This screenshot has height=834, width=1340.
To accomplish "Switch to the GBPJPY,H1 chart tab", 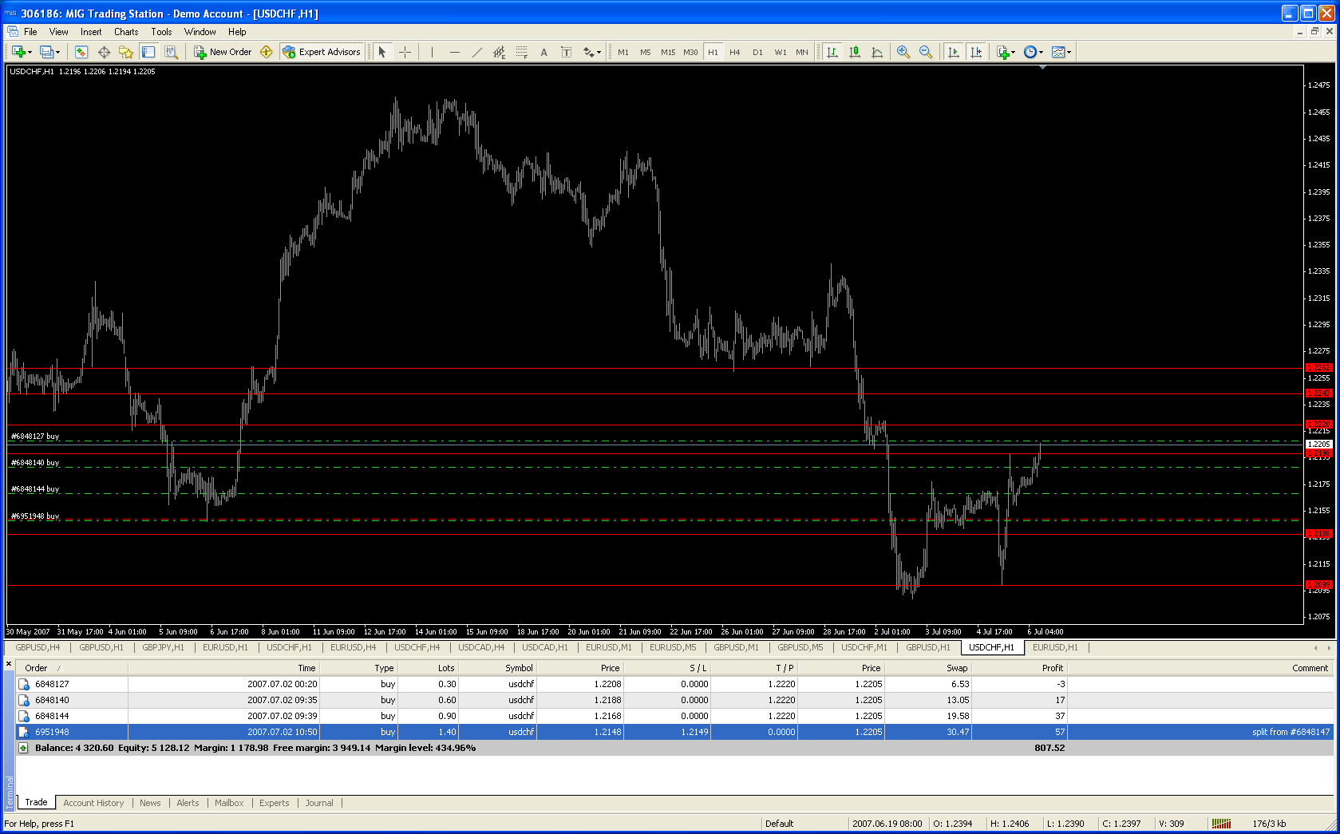I will tap(163, 647).
